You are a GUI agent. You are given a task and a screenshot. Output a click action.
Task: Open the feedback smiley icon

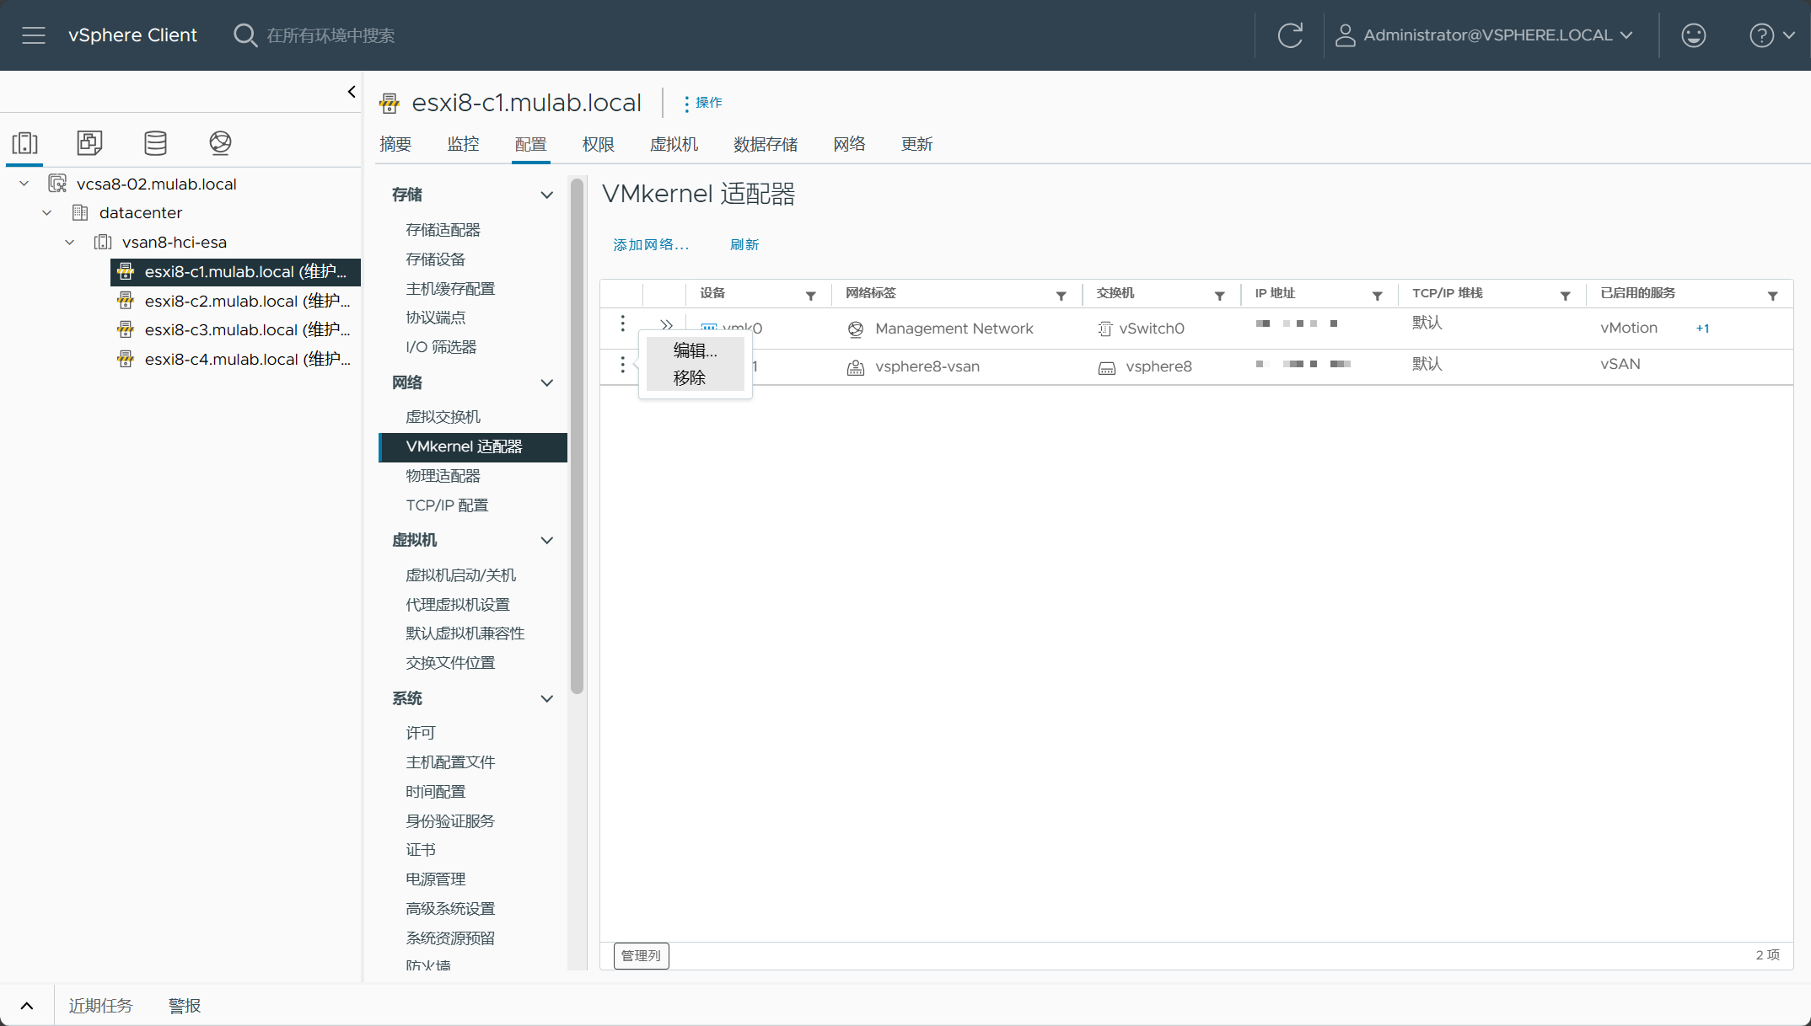tap(1693, 35)
